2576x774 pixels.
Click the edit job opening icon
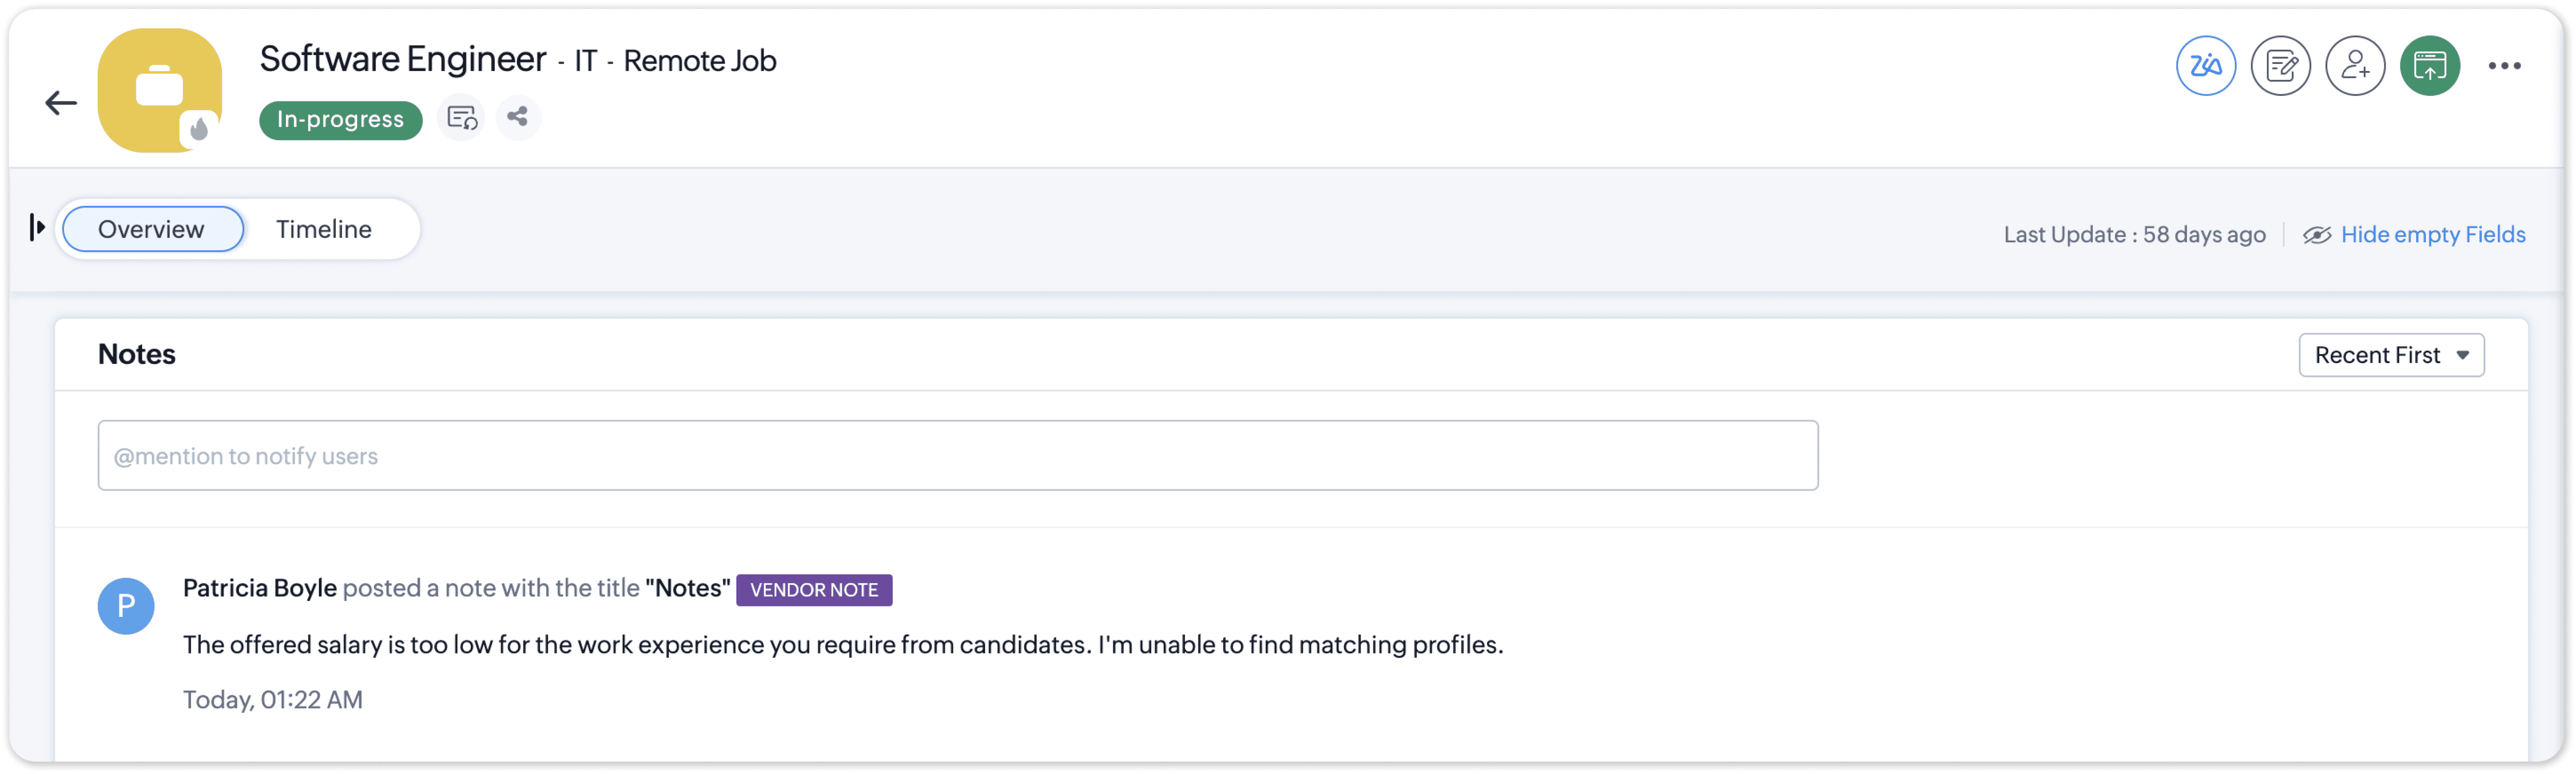coord(2280,66)
